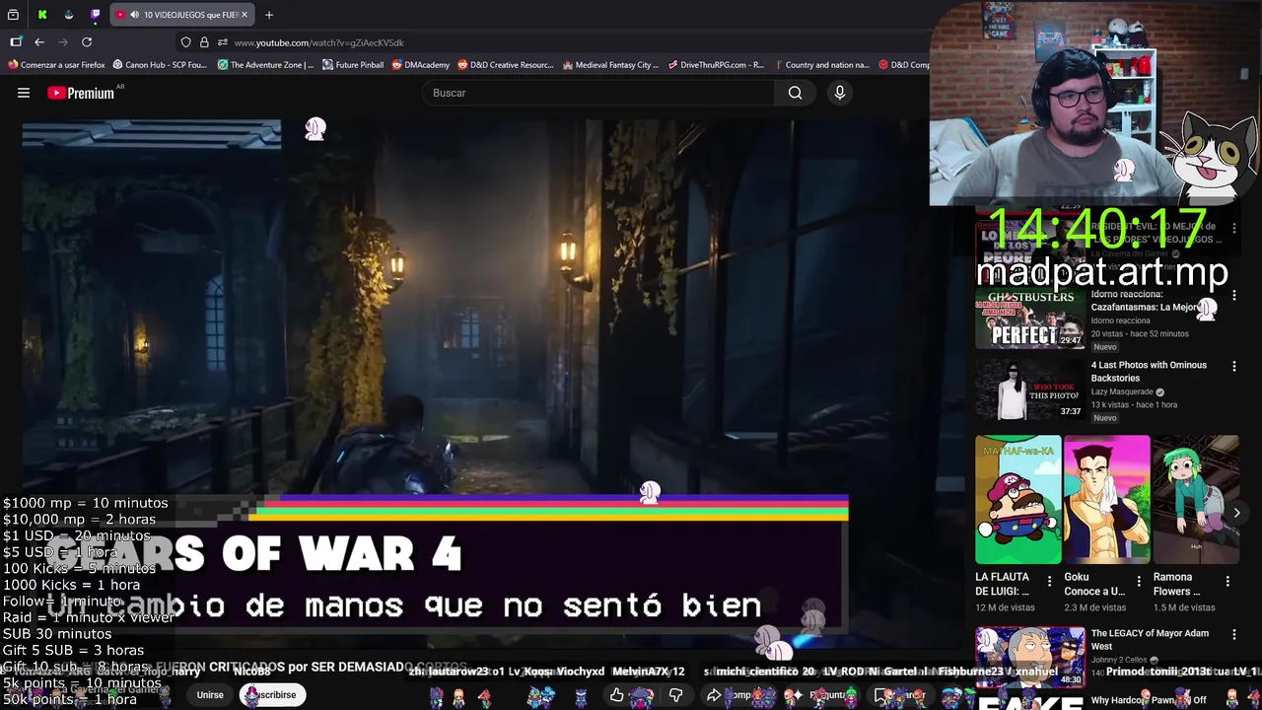This screenshot has height=710, width=1262.
Task: Click the Lazy Masquerade channel name
Action: pyautogui.click(x=1122, y=391)
